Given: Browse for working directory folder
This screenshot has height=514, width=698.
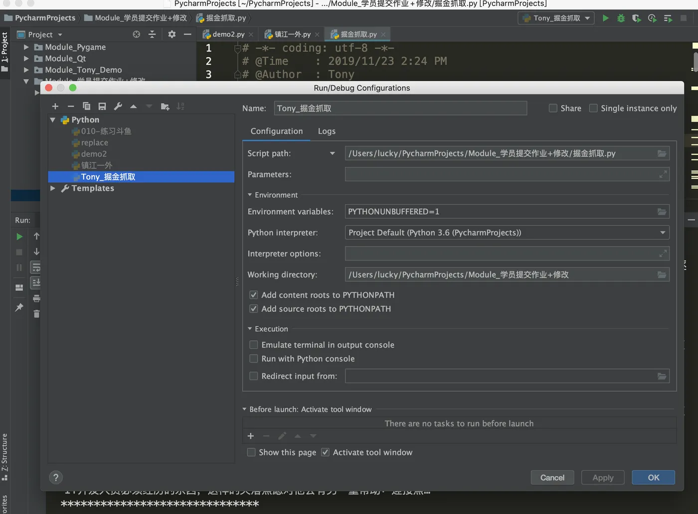Looking at the screenshot, I should [662, 274].
